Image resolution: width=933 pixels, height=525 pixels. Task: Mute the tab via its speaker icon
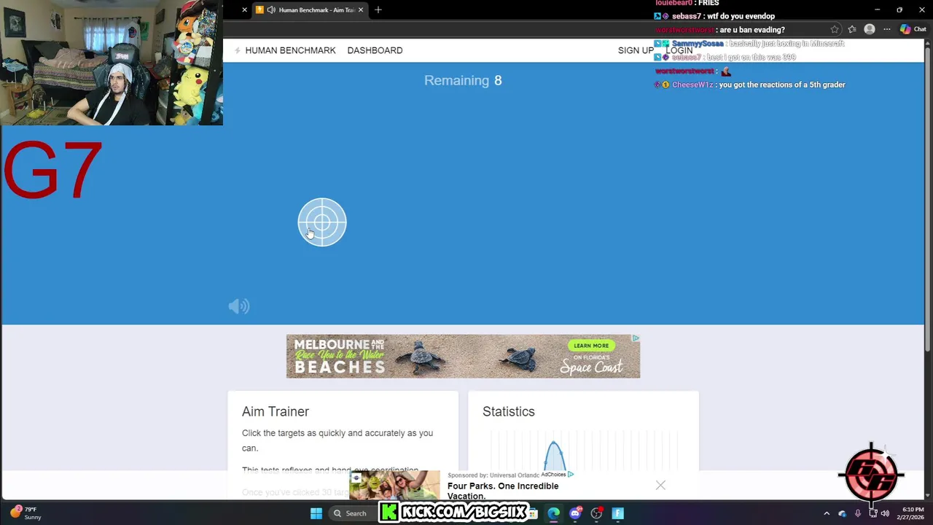tap(271, 10)
